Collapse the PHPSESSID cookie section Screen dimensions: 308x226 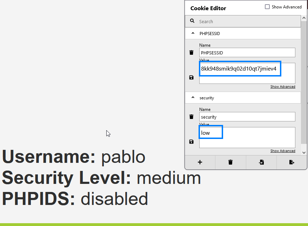tap(193, 33)
